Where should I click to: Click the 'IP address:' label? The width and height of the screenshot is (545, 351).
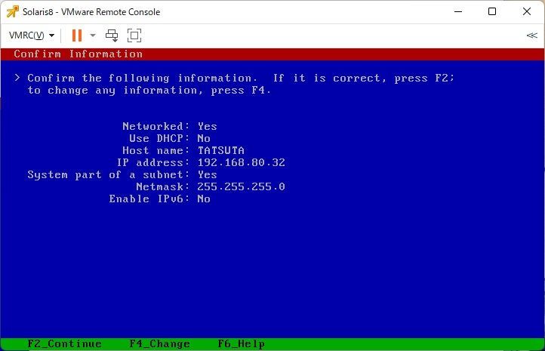(153, 162)
